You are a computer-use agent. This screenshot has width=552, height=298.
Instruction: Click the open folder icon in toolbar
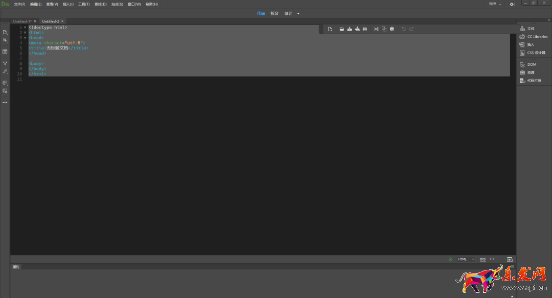click(342, 29)
